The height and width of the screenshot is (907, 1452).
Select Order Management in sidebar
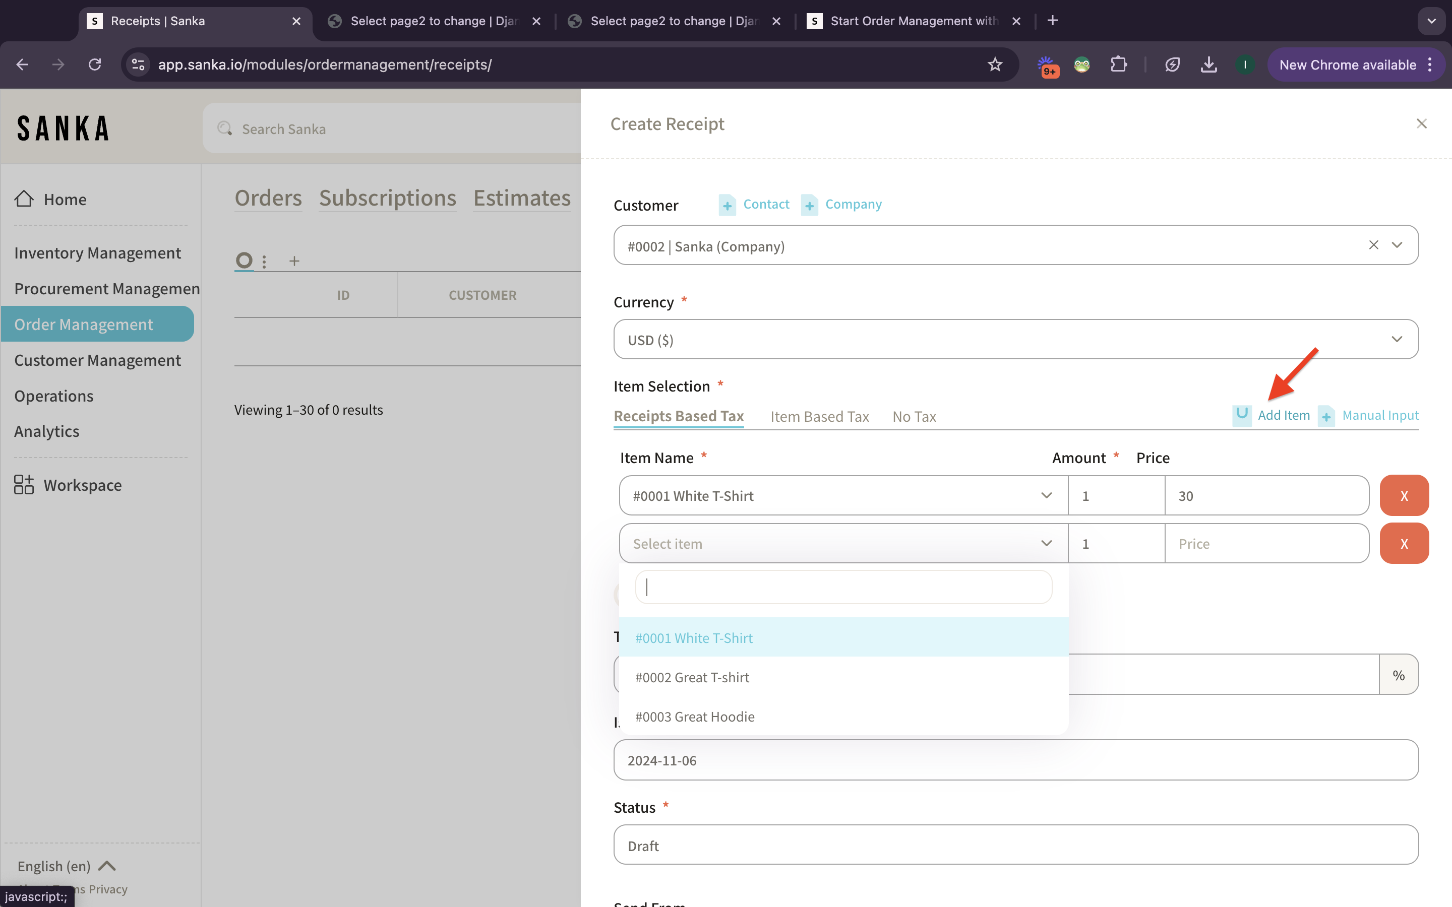point(97,324)
